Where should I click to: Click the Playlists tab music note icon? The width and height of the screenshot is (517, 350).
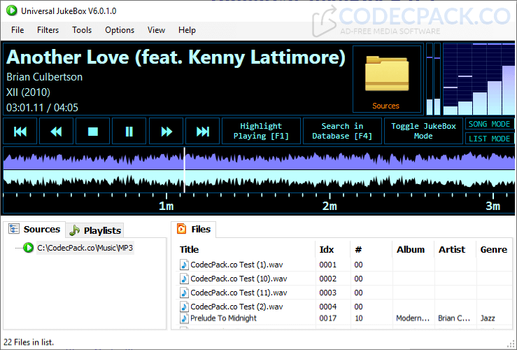click(75, 230)
